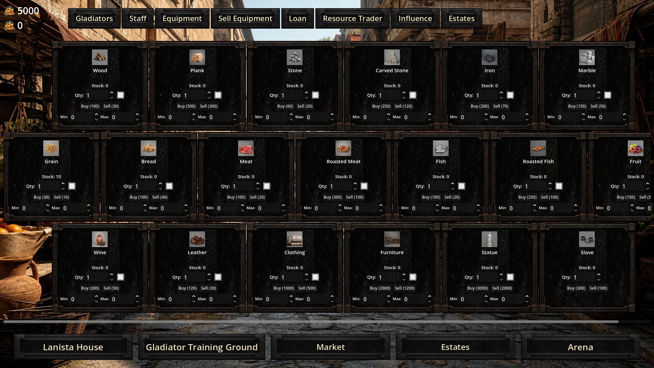Increase Iron Max value up arrow

coord(527,114)
